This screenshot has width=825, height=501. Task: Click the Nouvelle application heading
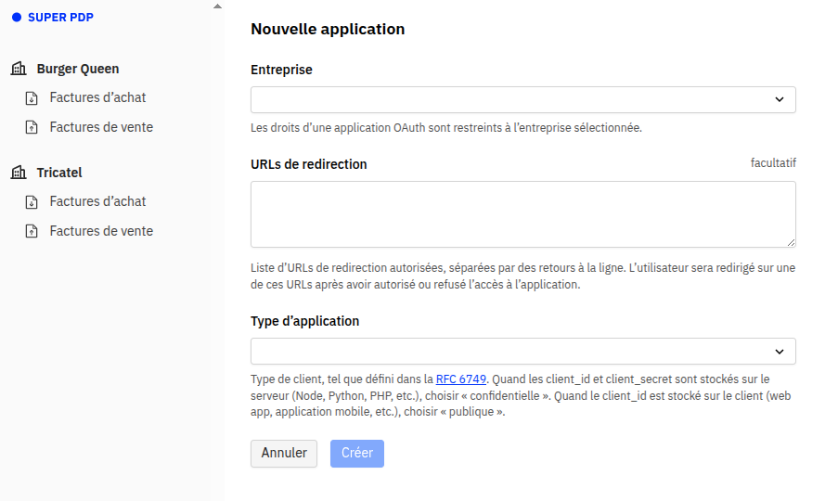328,29
